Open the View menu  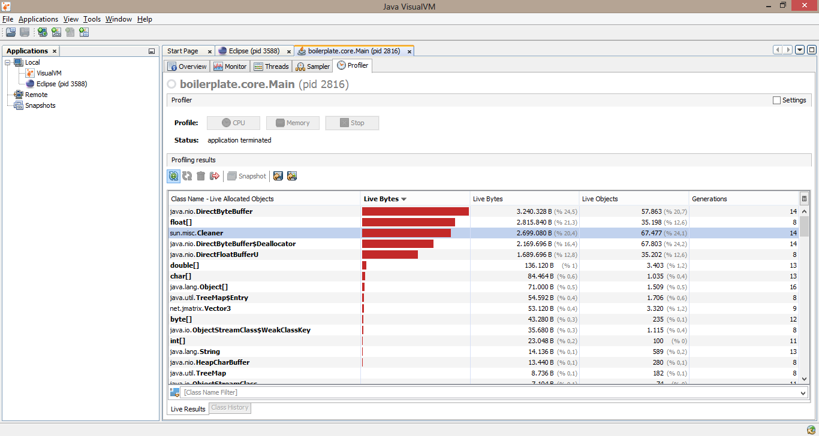point(71,19)
